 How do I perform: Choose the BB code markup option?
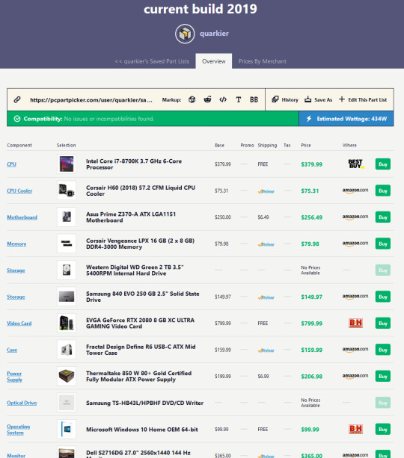tap(254, 99)
